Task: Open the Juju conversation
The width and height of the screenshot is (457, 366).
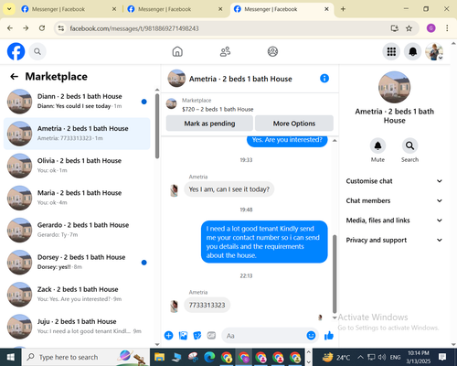Action: pyautogui.click(x=77, y=327)
